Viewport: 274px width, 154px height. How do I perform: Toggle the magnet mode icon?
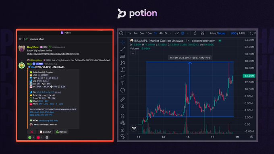pyautogui.click(x=122, y=116)
